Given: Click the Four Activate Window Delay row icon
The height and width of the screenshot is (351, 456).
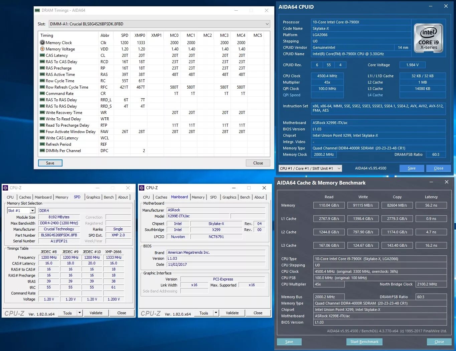Looking at the screenshot, I should coord(42,132).
